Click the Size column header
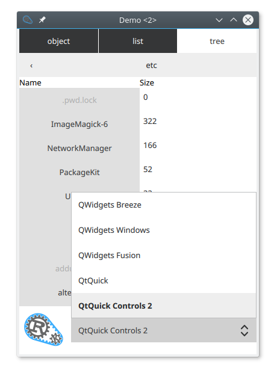Image resolution: width=280 pixels, height=373 pixels. 147,83
